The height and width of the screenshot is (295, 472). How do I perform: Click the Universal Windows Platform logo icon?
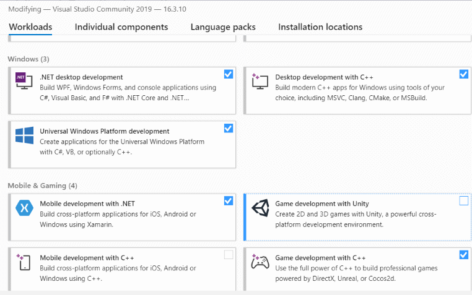coord(24,135)
